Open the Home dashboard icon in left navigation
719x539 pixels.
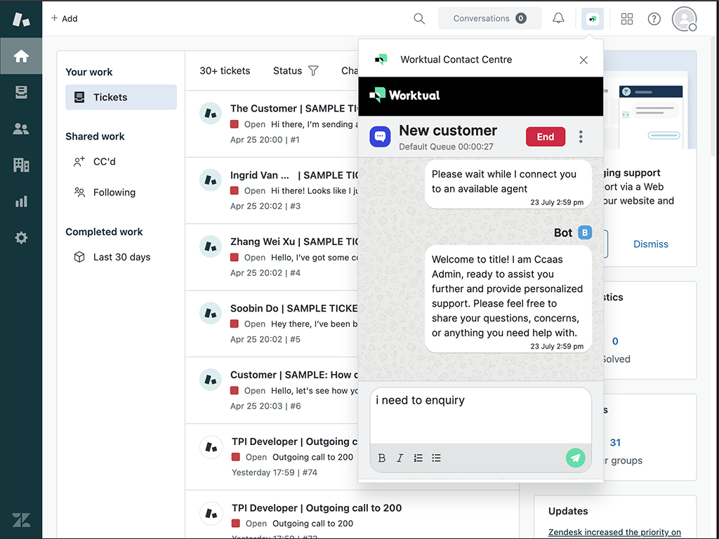(21, 55)
